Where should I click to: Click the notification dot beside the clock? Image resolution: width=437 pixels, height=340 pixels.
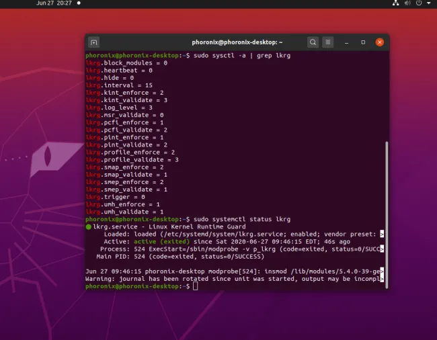79,3
